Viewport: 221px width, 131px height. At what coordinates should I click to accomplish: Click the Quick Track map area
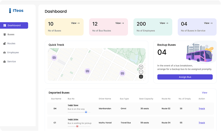point(97,64)
